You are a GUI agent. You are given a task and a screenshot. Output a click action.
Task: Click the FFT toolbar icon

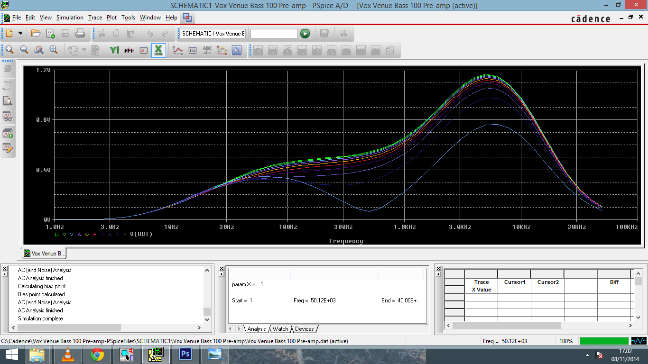129,50
